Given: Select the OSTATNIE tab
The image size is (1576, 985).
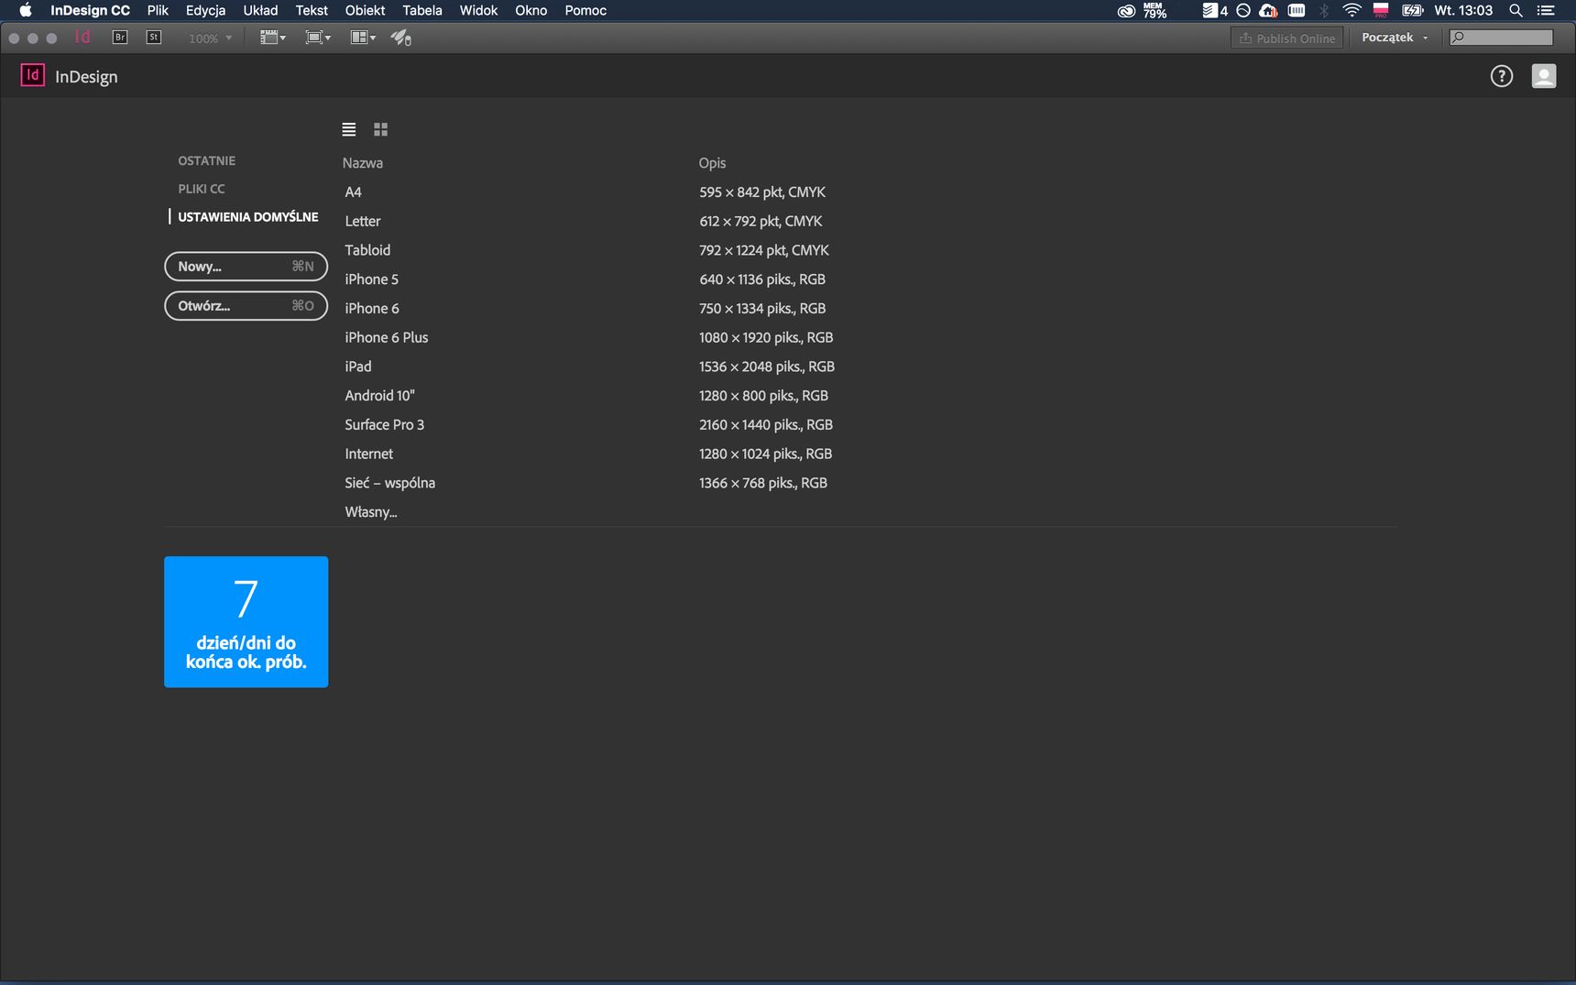Looking at the screenshot, I should pyautogui.click(x=207, y=160).
